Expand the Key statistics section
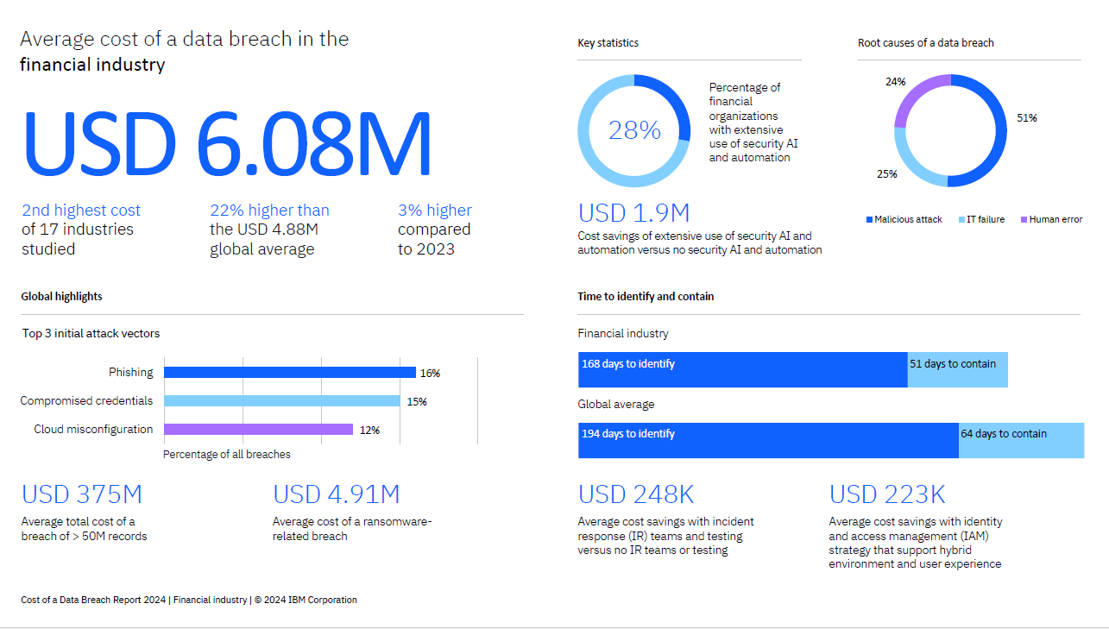The height and width of the screenshot is (629, 1109). [x=608, y=42]
